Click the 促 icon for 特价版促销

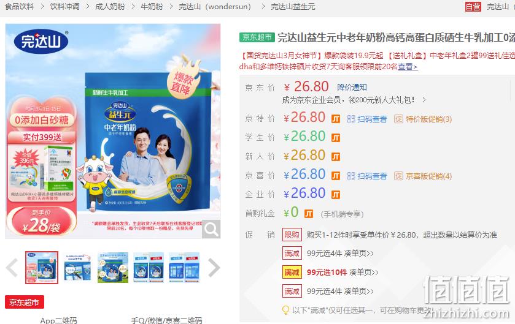point(398,119)
